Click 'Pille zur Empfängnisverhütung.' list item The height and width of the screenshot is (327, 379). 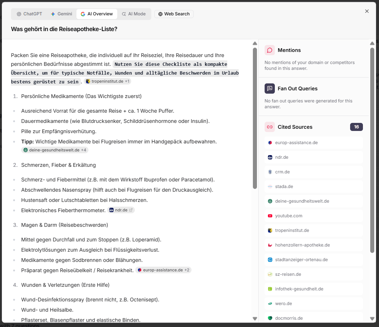[59, 131]
